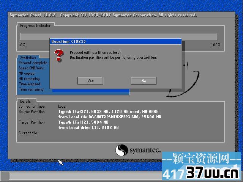The height and width of the screenshot is (182, 243).
Task: Click the "Target Partition" label
Action: (x=32, y=122)
